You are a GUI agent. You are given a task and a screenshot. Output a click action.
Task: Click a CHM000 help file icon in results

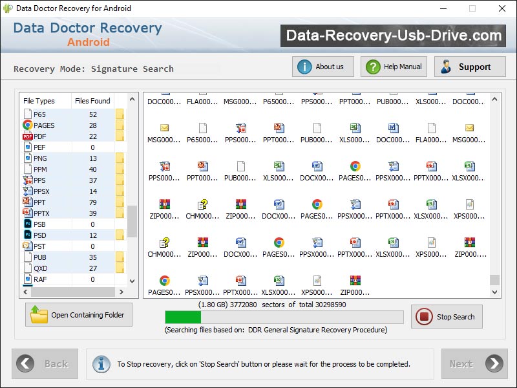(165, 243)
